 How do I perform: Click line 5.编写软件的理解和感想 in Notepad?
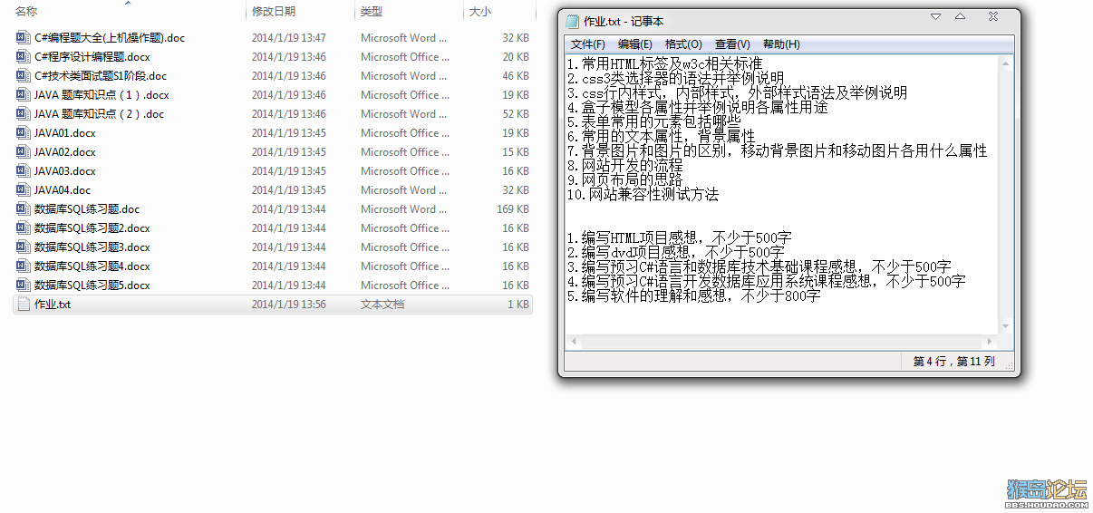693,295
